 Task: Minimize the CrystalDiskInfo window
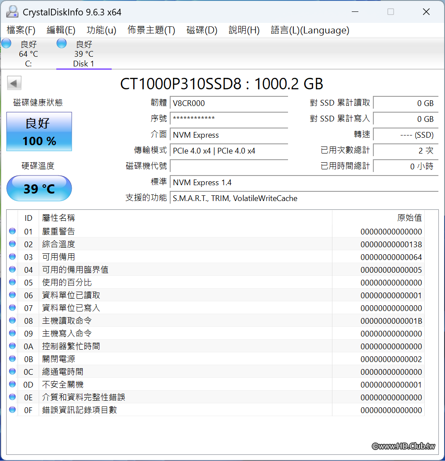[x=355, y=12]
